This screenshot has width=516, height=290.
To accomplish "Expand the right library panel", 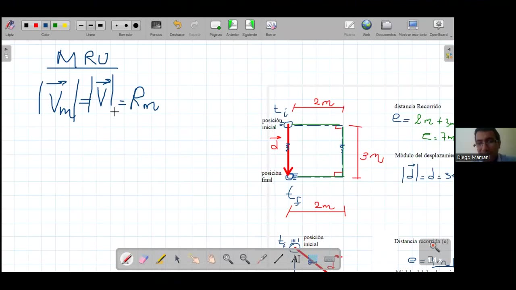I will (x=449, y=53).
